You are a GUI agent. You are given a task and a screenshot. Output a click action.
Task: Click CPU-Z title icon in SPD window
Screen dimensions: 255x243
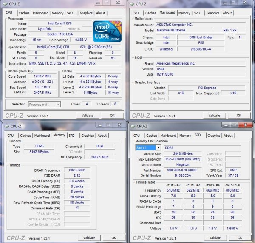click(133, 126)
